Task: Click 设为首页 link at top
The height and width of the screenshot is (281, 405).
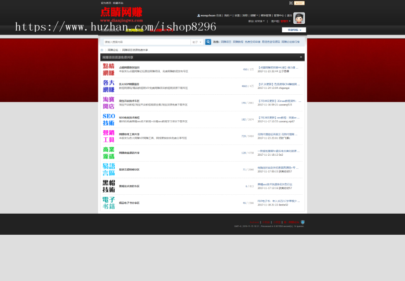Action: 106,3
